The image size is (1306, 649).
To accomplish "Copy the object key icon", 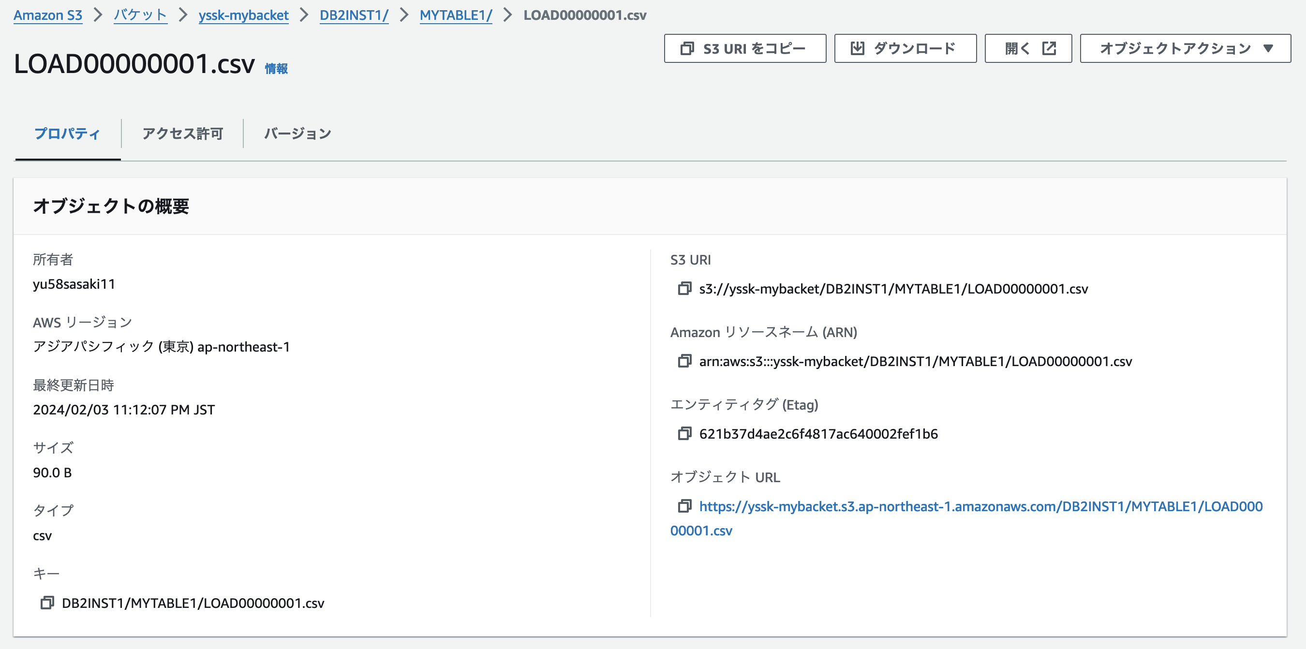I will [x=47, y=603].
